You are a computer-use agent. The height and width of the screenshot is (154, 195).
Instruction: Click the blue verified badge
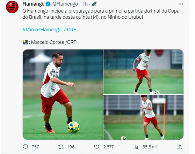48,4
